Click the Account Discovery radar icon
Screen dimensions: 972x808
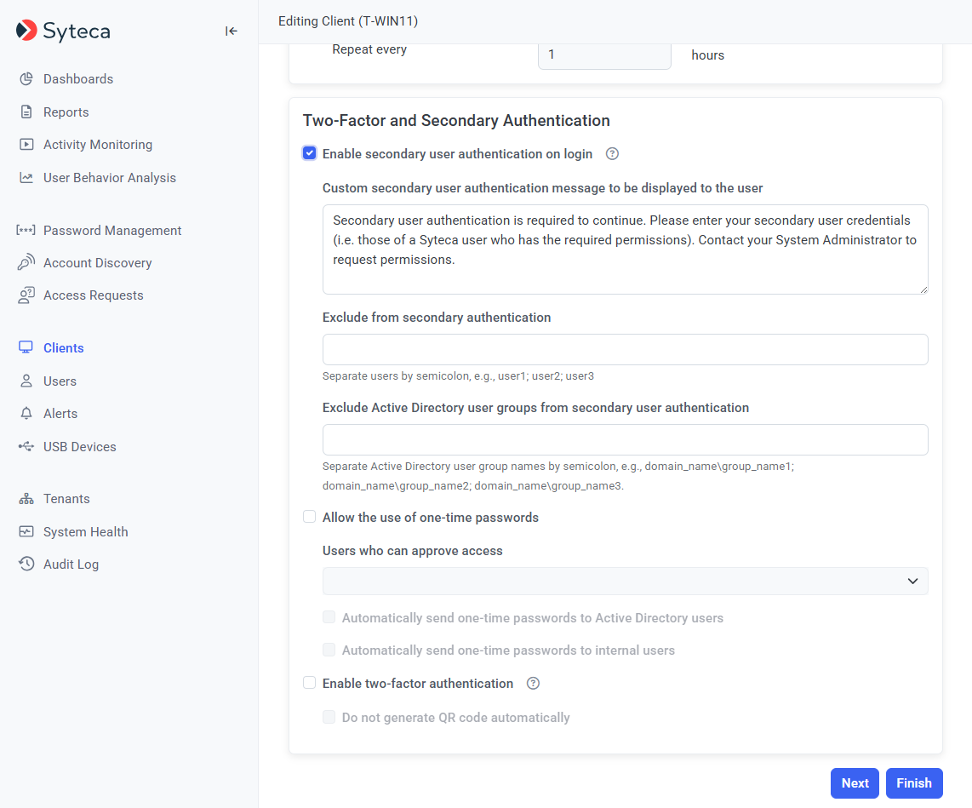[26, 262]
